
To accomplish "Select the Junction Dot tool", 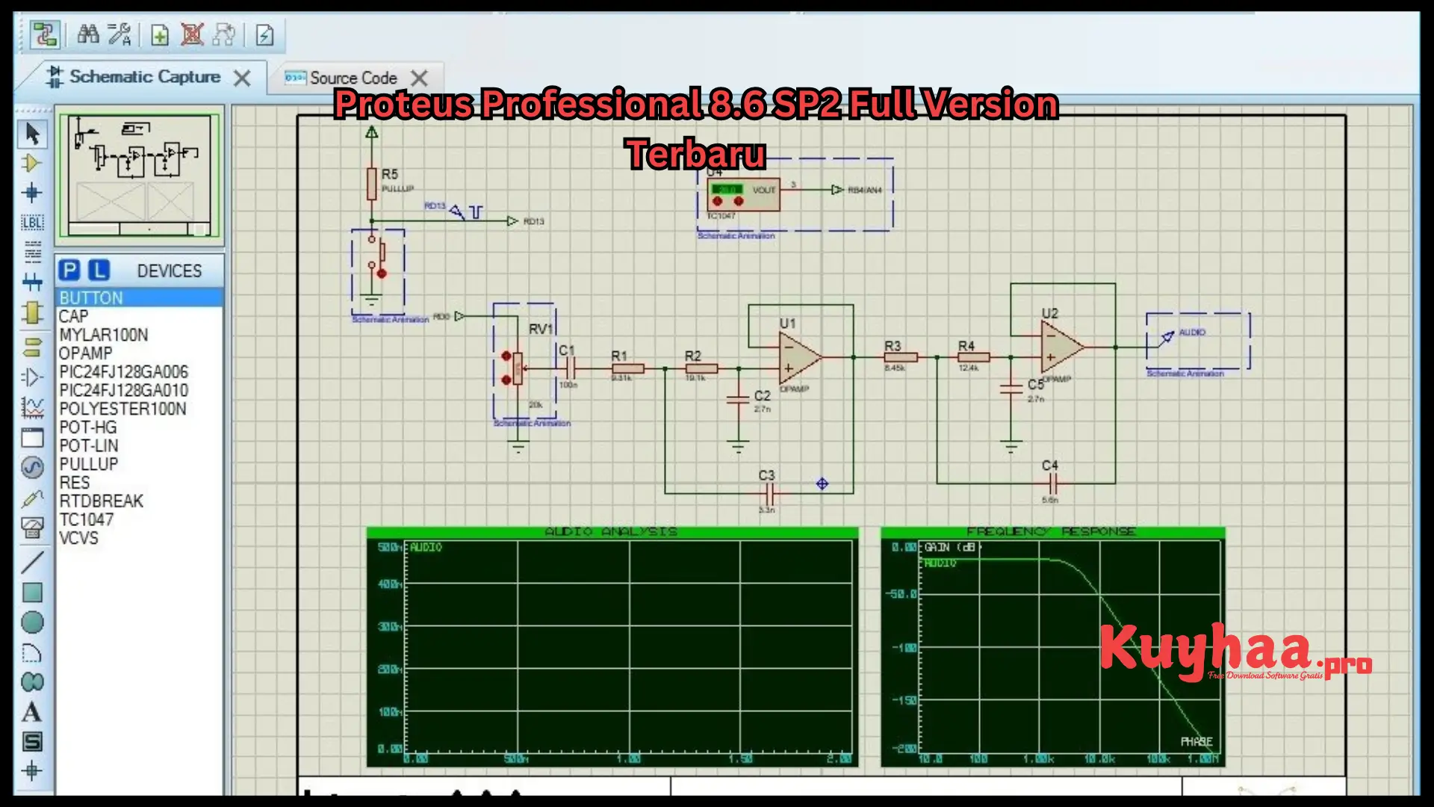I will [x=32, y=193].
